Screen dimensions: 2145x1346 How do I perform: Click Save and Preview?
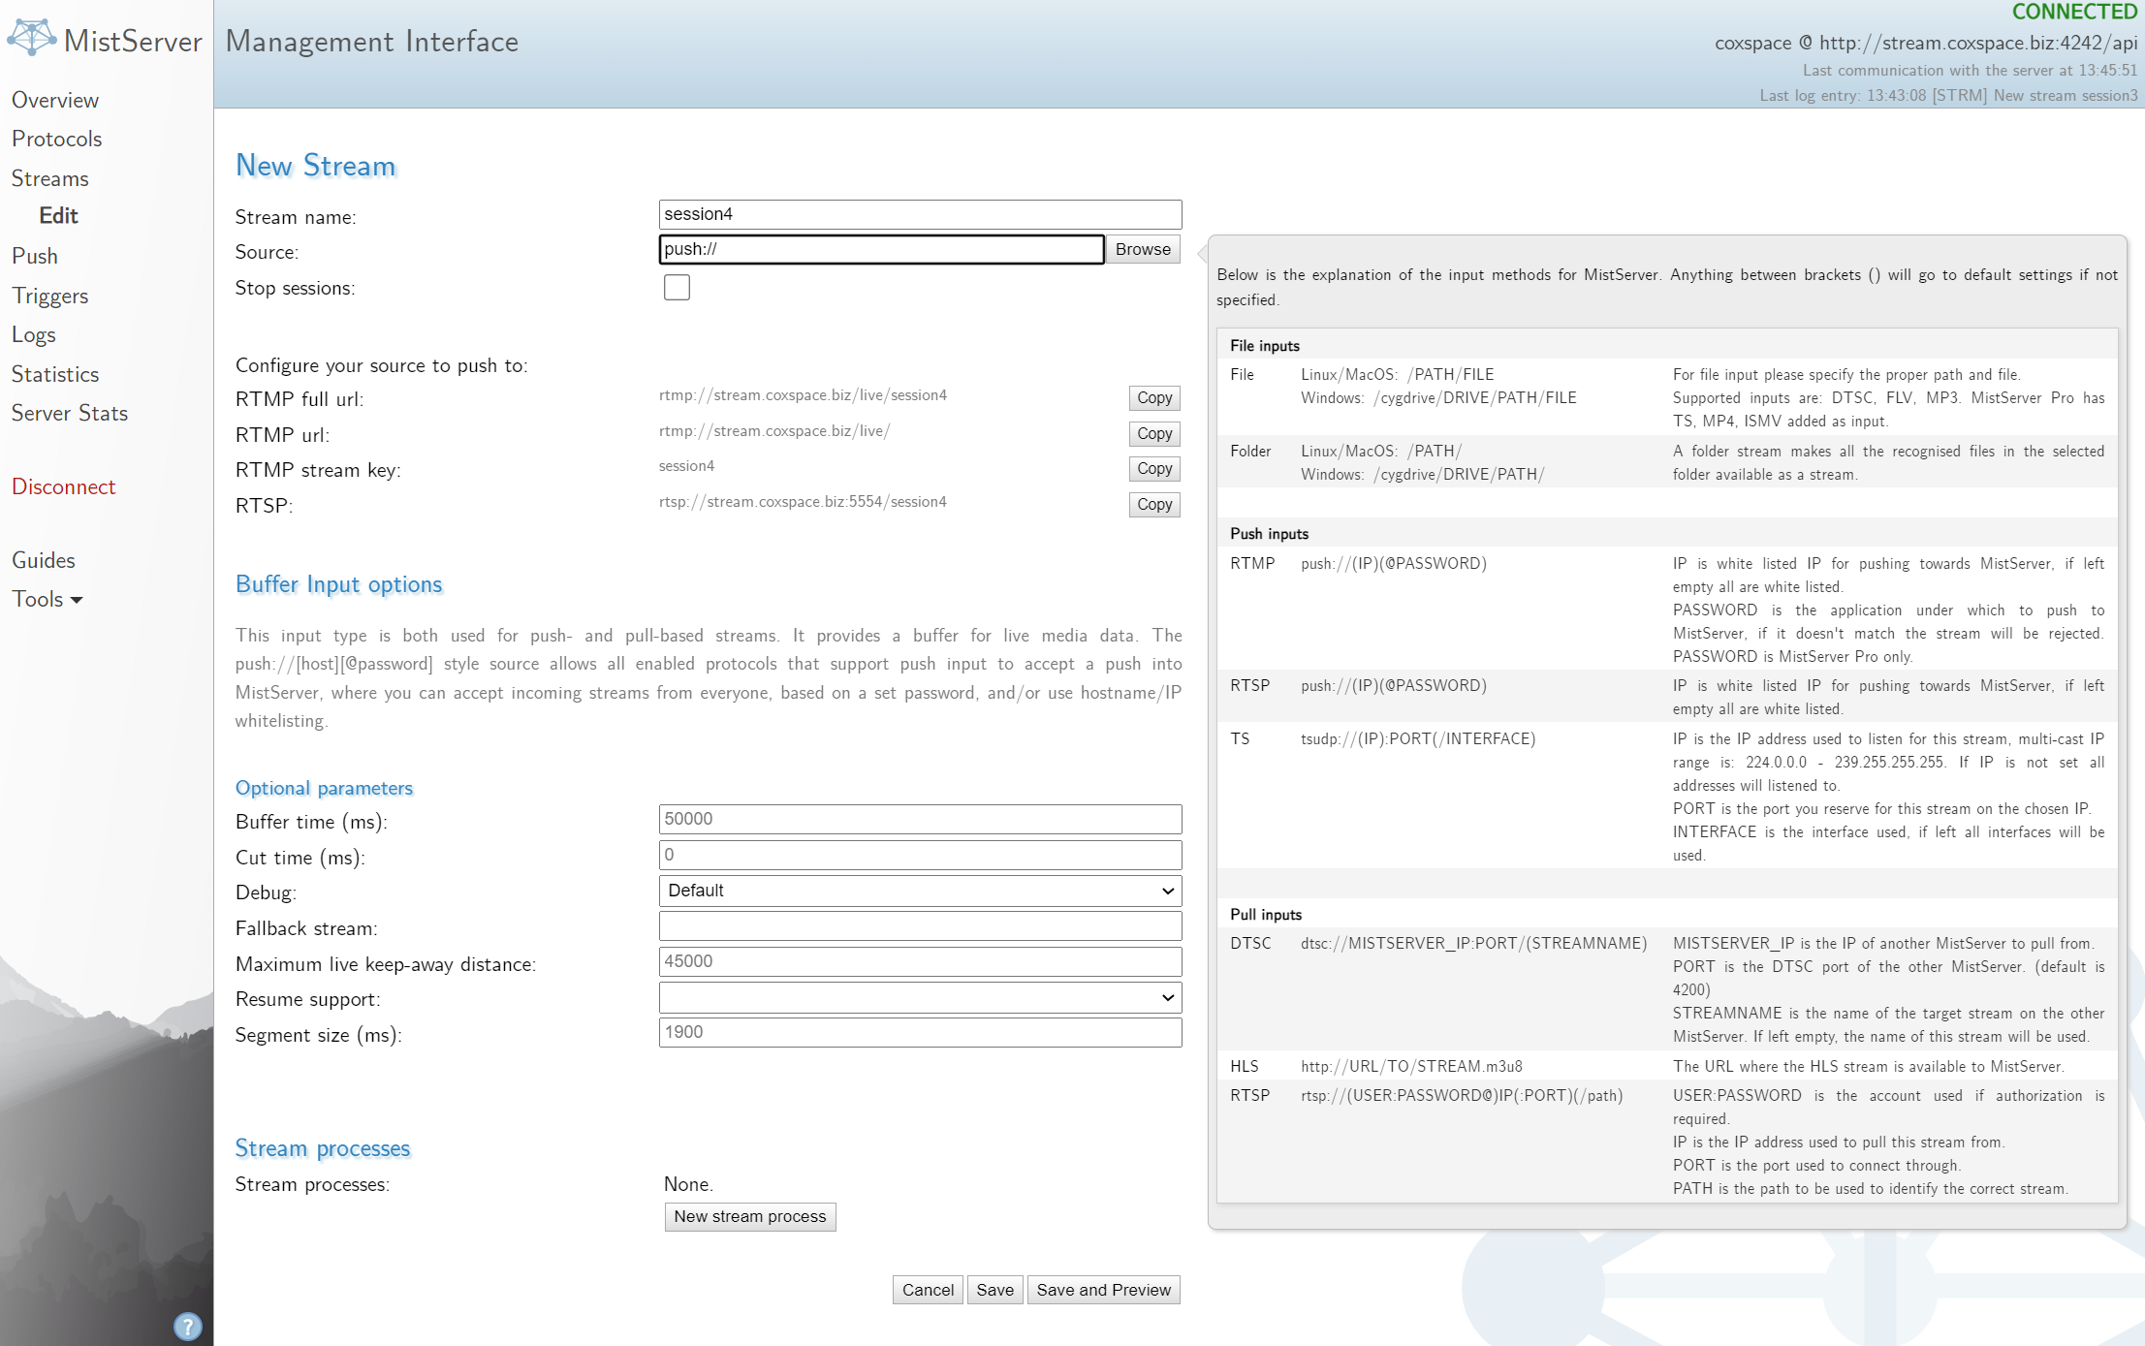click(x=1103, y=1290)
